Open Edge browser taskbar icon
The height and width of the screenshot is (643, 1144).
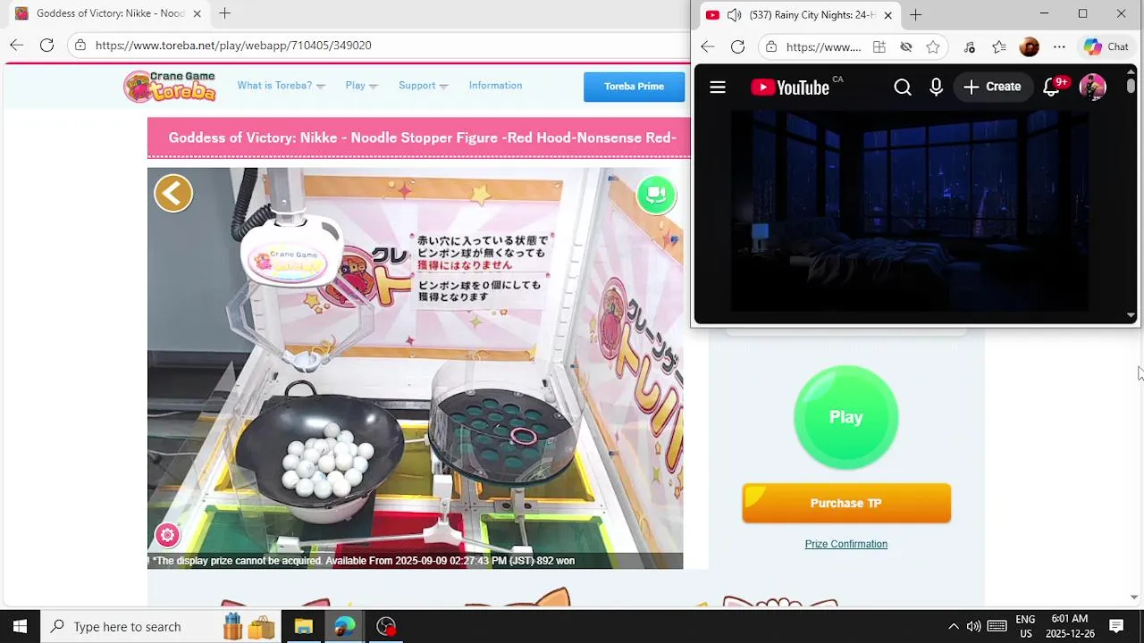click(344, 626)
